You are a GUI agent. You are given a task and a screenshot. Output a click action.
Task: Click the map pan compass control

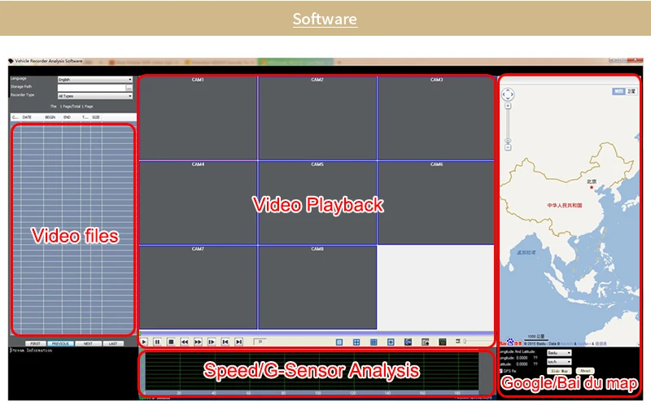pos(508,94)
